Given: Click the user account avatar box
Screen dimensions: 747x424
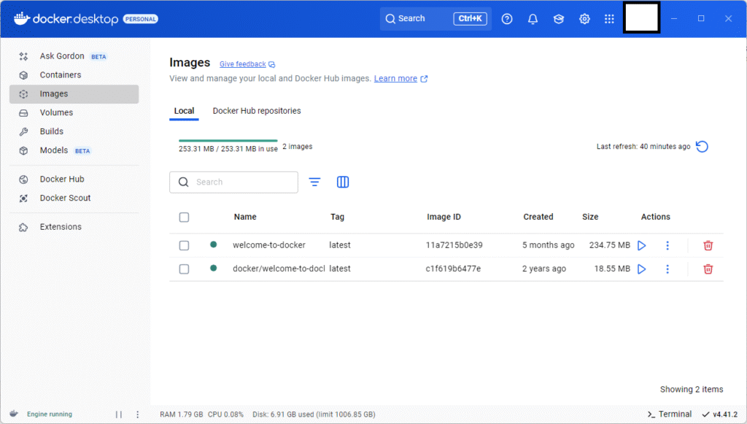Looking at the screenshot, I should coord(642,18).
